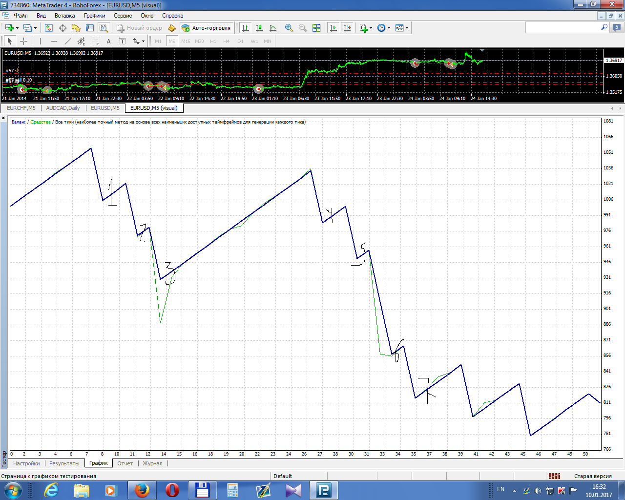The height and width of the screenshot is (500, 625).
Task: Open Internet Explorer from the taskbar
Action: click(51, 490)
